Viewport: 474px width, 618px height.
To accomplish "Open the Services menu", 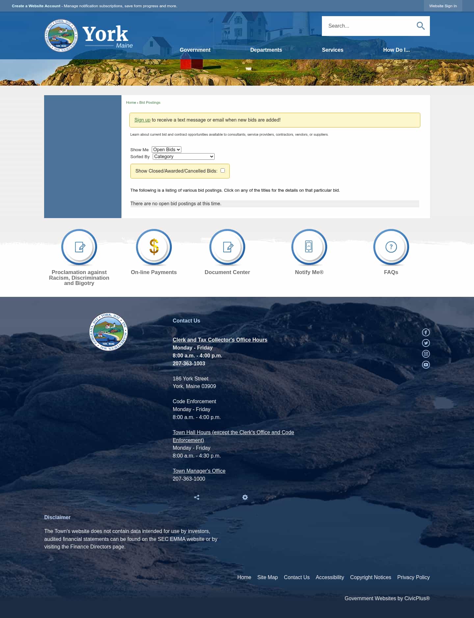I will click(x=332, y=50).
